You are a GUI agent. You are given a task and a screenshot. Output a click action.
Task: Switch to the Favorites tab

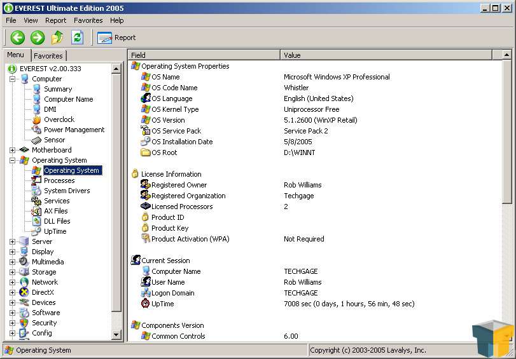pos(48,55)
